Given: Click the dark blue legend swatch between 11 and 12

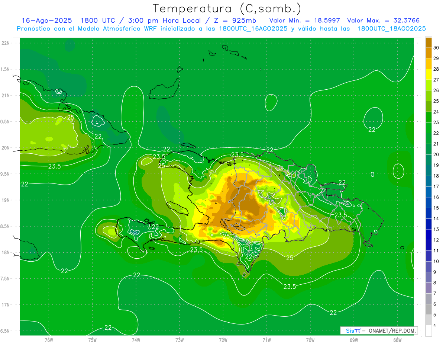Looking at the screenshot, I should (429, 246).
